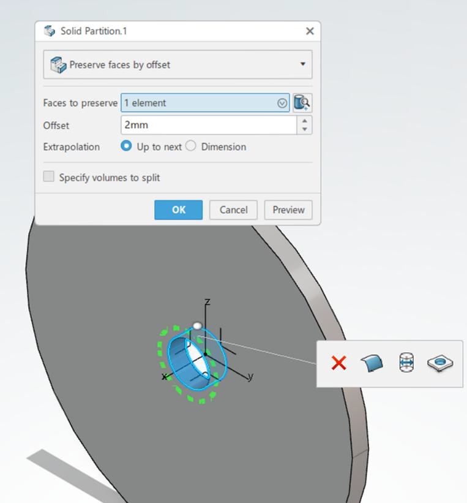Viewport: 467px width, 503px height.
Task: Click OK to confirm Solid Partition
Action: coord(179,210)
